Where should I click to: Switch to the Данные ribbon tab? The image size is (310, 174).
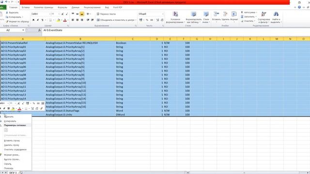76,7
